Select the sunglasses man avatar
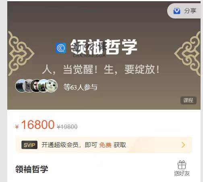This screenshot has height=182, width=203. tap(35, 86)
